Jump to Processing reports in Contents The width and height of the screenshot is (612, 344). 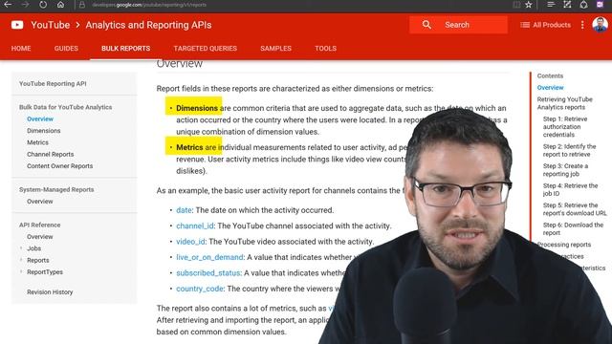pos(564,245)
